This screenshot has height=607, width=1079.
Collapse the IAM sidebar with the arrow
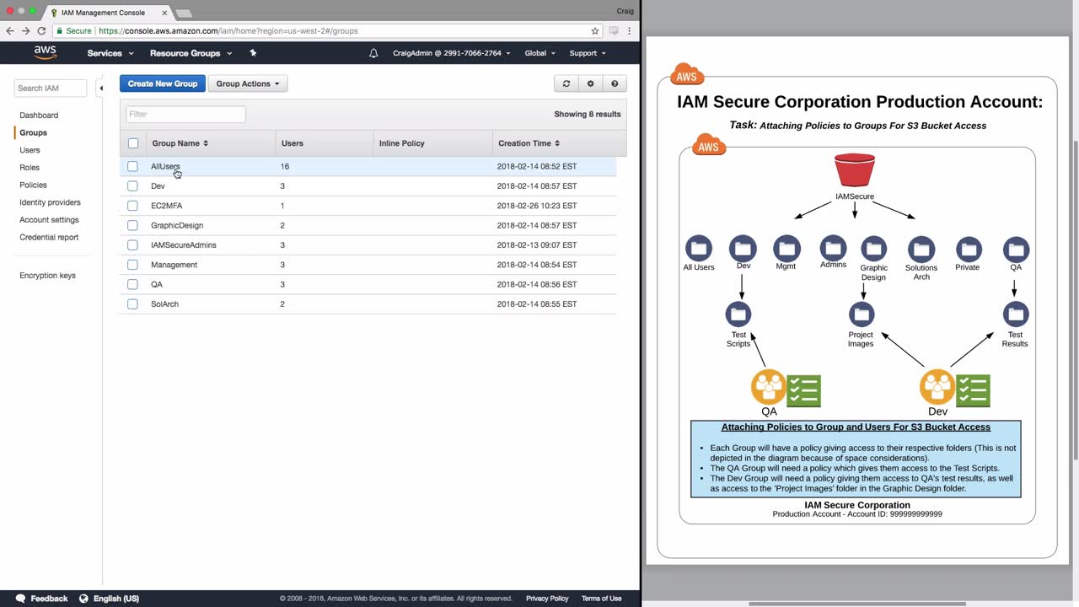(x=100, y=88)
